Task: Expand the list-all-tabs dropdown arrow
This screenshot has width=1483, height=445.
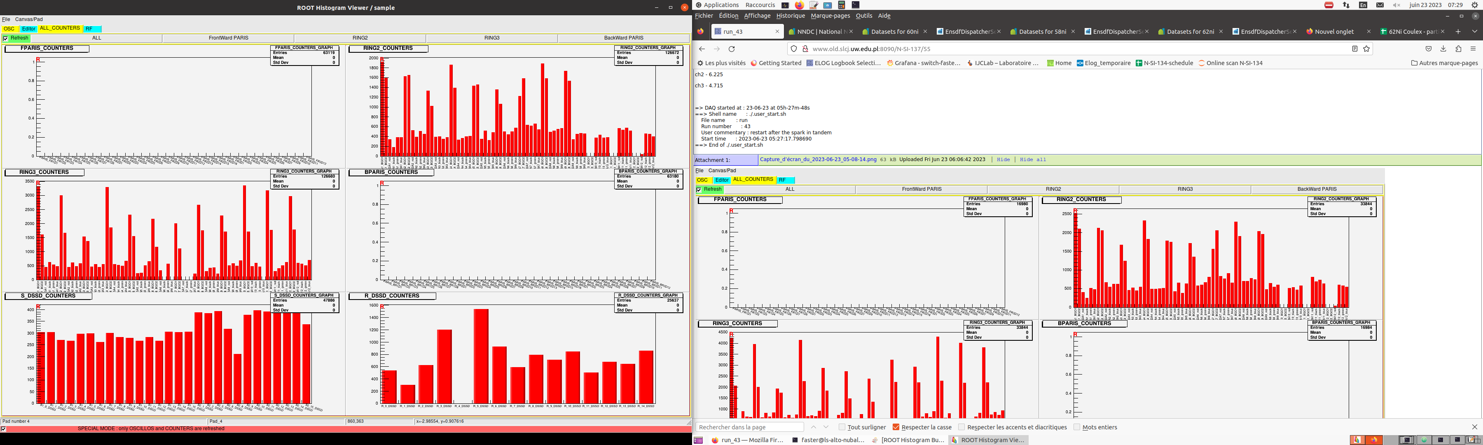Action: 1474,32
